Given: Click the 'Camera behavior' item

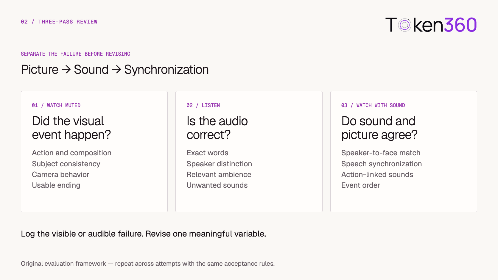Looking at the screenshot, I should tap(60, 175).
